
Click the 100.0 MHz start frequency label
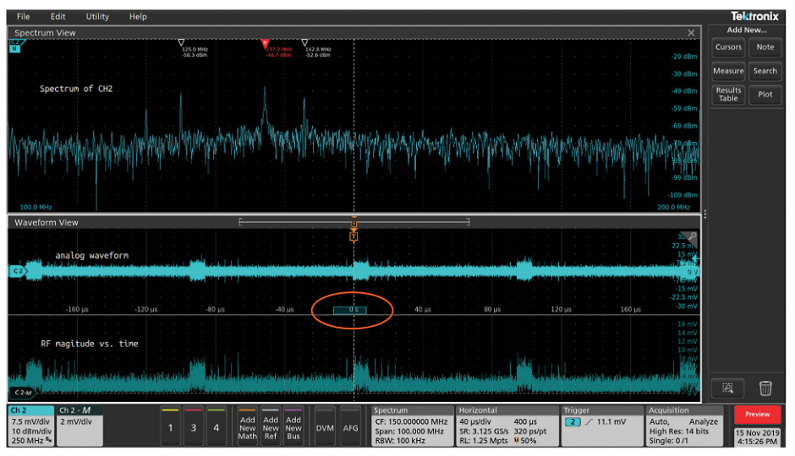[36, 207]
